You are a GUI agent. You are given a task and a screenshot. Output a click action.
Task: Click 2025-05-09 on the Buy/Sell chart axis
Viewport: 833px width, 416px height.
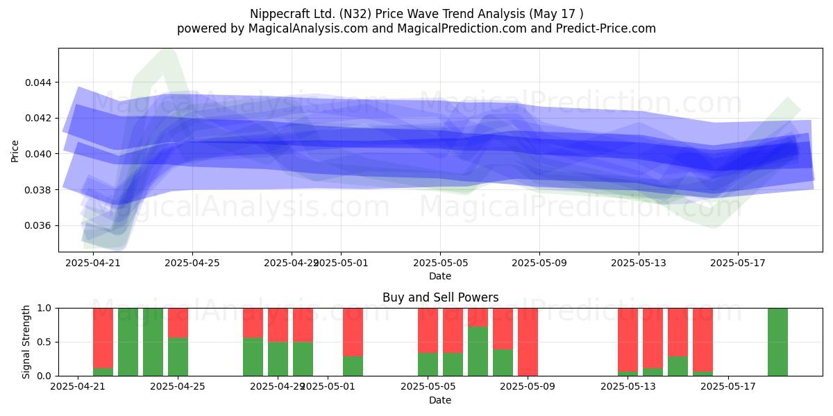click(x=528, y=388)
